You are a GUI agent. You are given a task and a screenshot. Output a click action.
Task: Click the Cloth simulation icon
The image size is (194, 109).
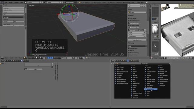click(159, 68)
